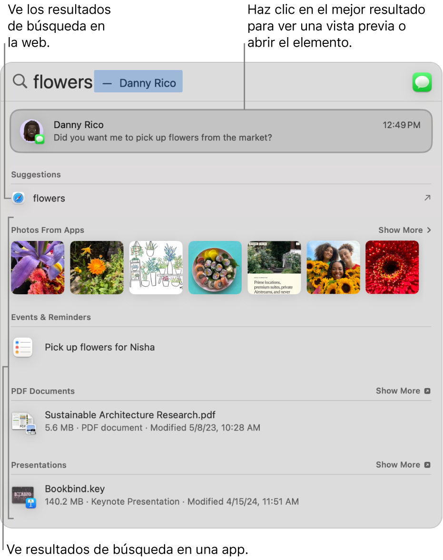Open the Bookbind.key presentation
Image resolution: width=443 pixels, height=560 pixels.
(x=221, y=495)
